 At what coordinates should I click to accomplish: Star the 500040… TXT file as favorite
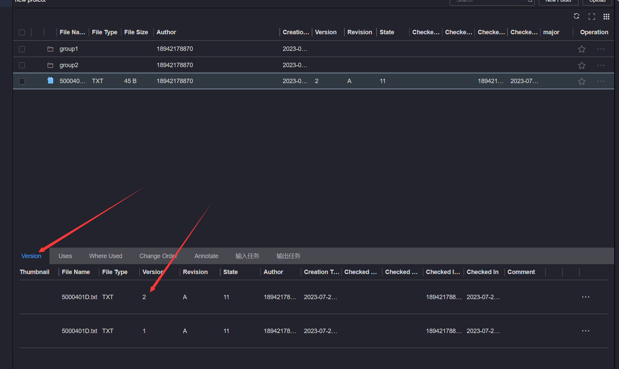582,81
